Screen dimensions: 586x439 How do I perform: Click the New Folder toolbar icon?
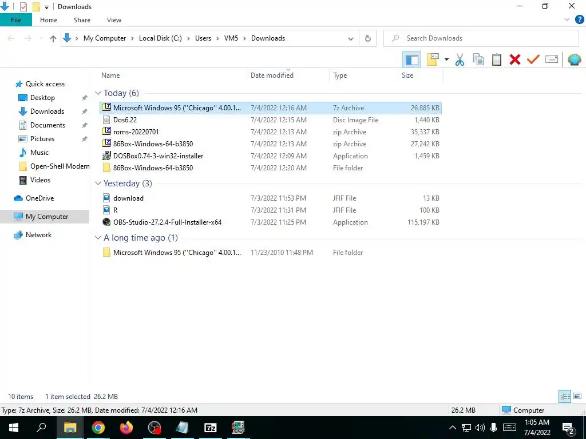[x=433, y=59]
